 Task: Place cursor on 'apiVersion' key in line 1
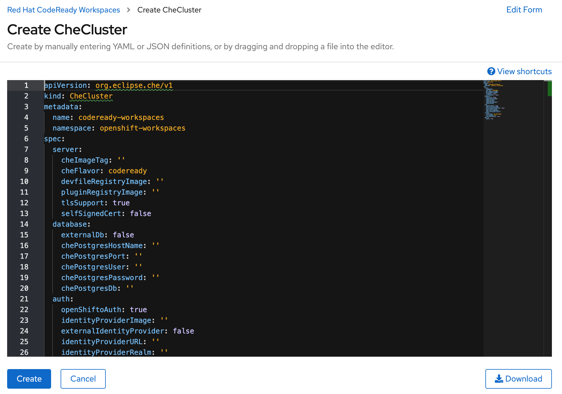point(65,85)
